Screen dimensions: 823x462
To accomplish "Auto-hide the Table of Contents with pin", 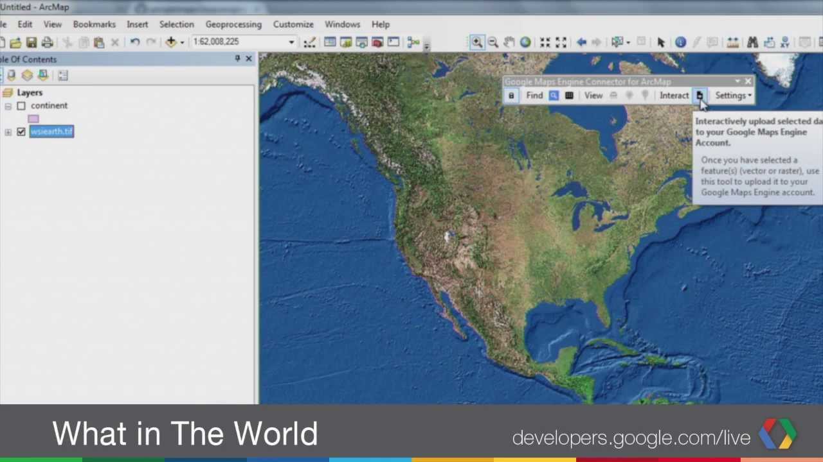I will (237, 59).
